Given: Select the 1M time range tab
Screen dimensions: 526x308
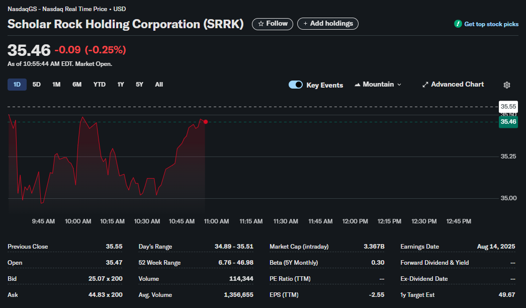Looking at the screenshot, I should click(x=56, y=85).
